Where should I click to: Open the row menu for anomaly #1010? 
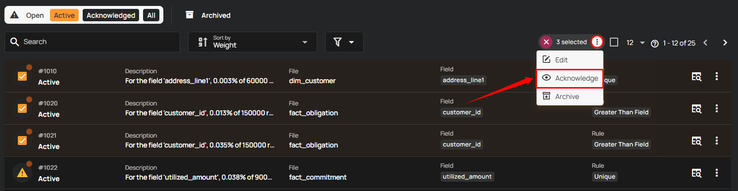717,77
